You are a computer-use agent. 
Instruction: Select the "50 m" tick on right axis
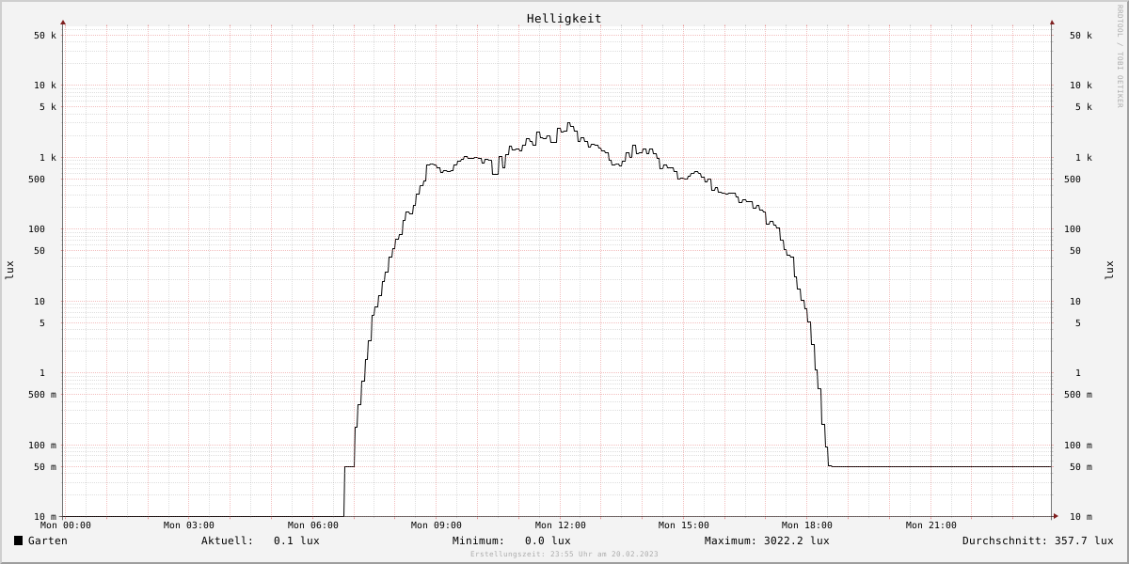1081,467
